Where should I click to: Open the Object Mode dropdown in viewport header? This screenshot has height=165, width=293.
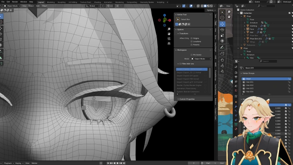pos(12,6)
